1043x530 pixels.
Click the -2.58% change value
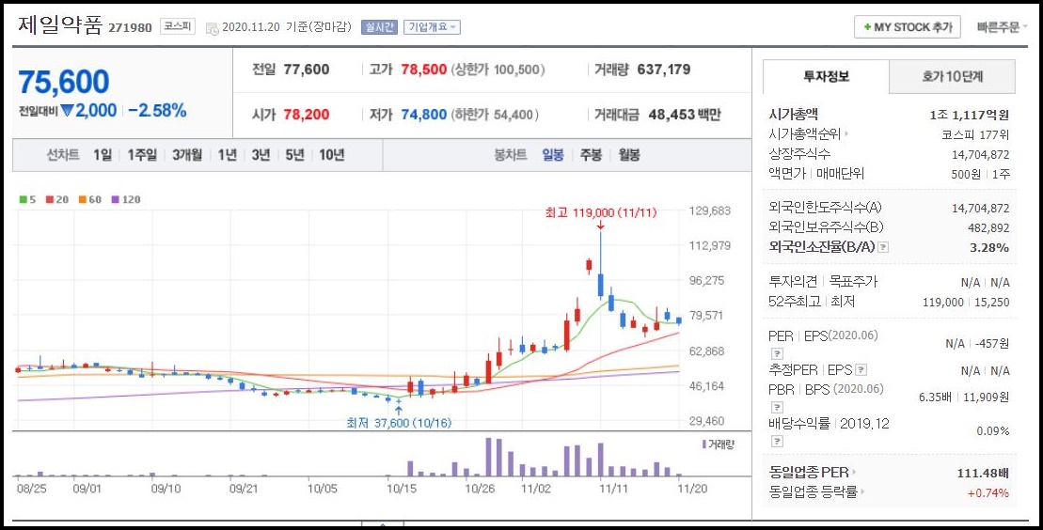(157, 110)
